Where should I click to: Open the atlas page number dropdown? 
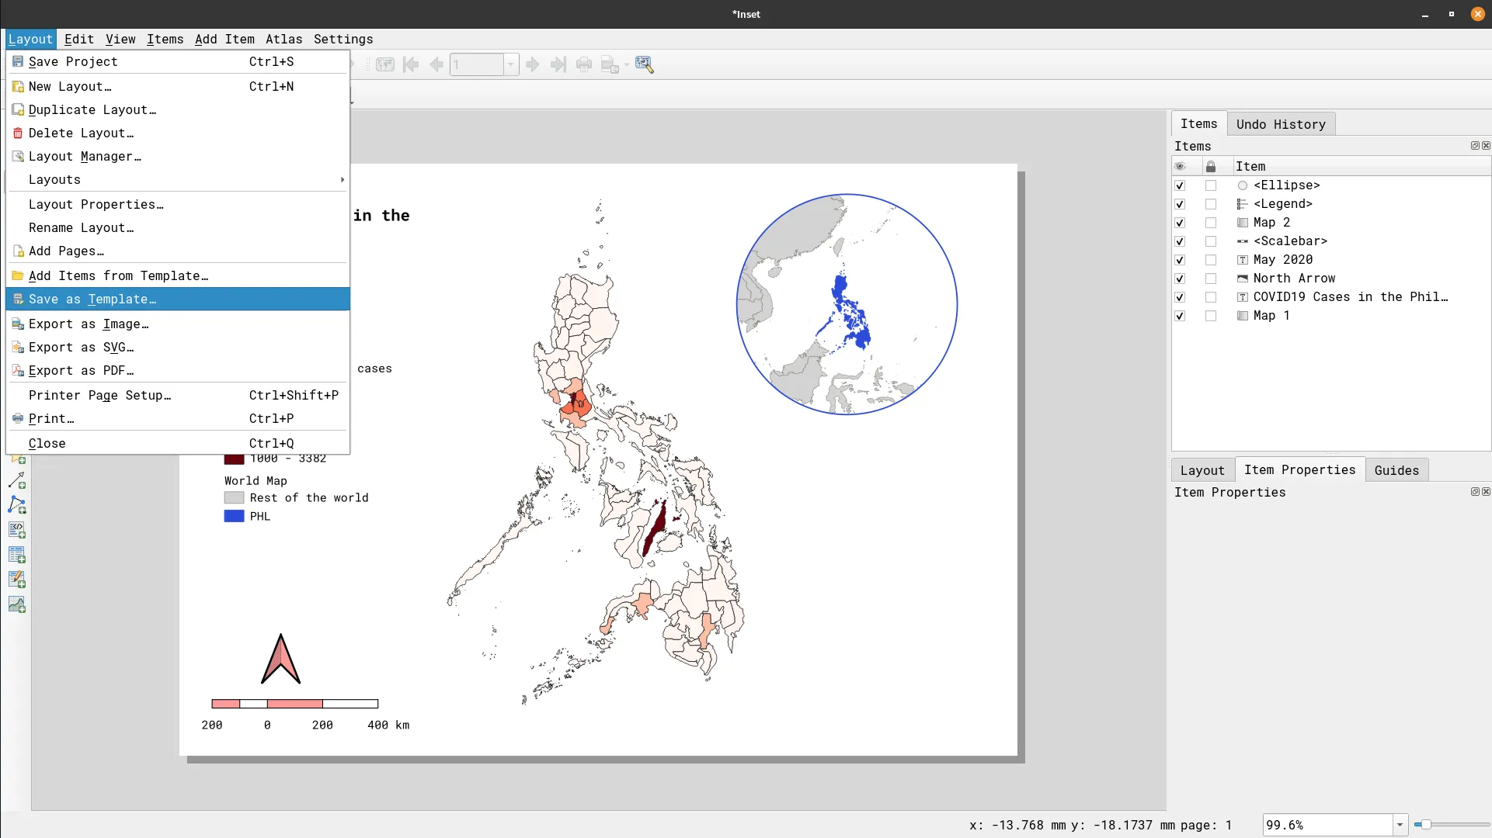[x=511, y=64]
